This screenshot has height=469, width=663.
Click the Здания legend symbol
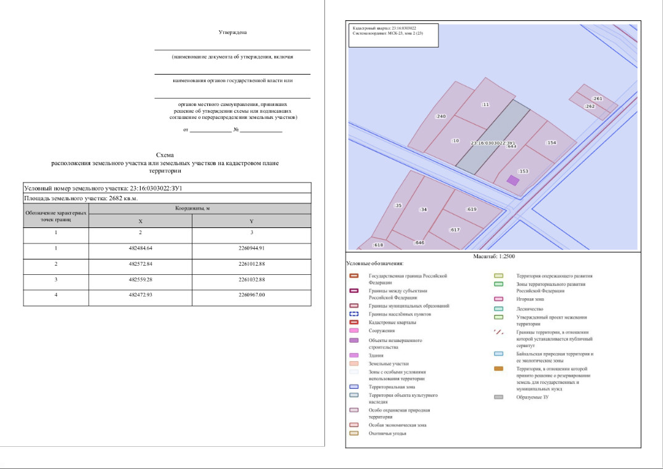[x=354, y=356]
